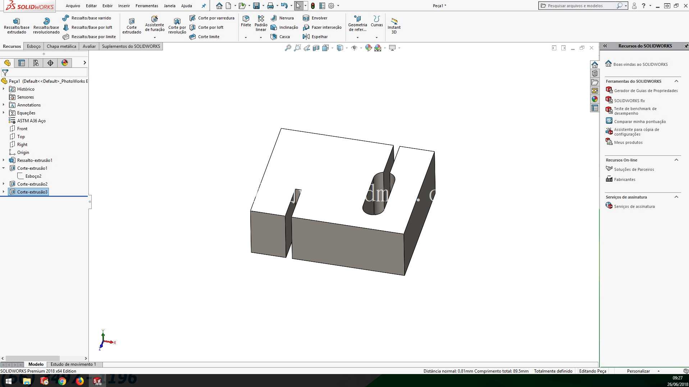Click the Zoom to fit icon
Viewport: 689px width, 387px height.
[x=288, y=48]
